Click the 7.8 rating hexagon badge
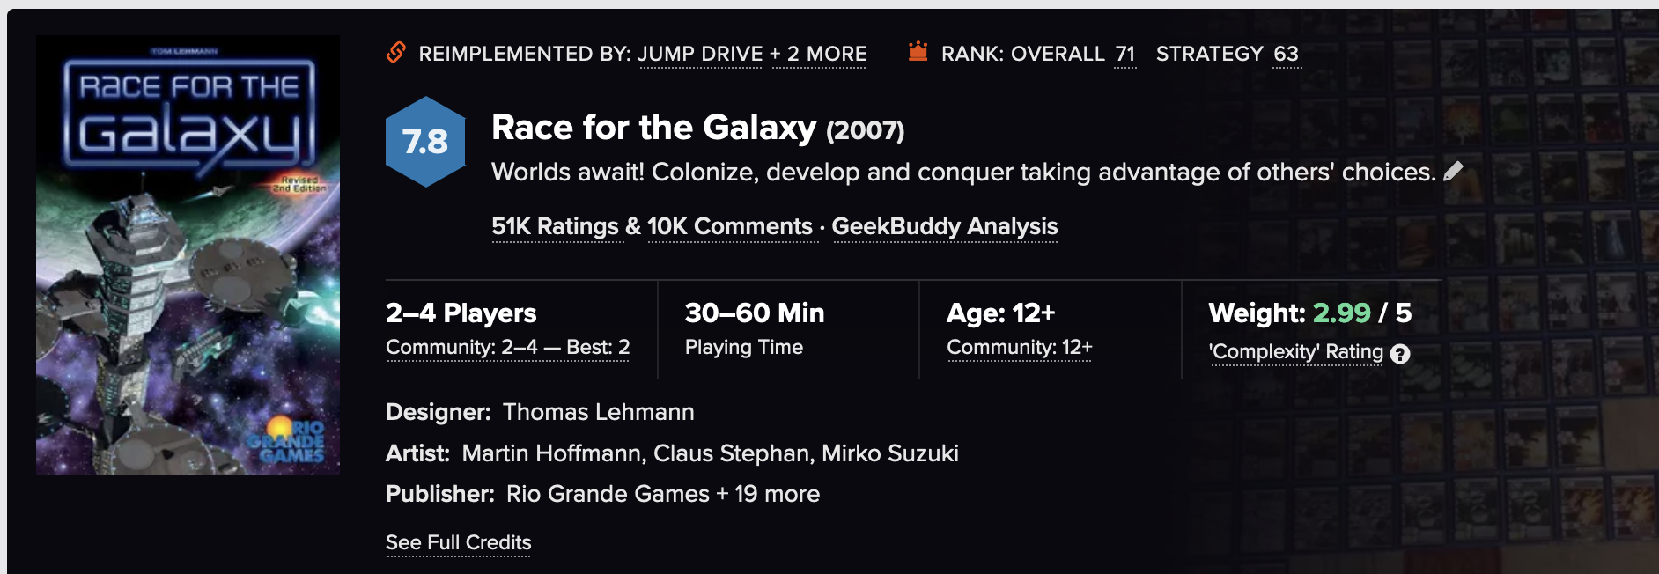The width and height of the screenshot is (1659, 574). [425, 142]
